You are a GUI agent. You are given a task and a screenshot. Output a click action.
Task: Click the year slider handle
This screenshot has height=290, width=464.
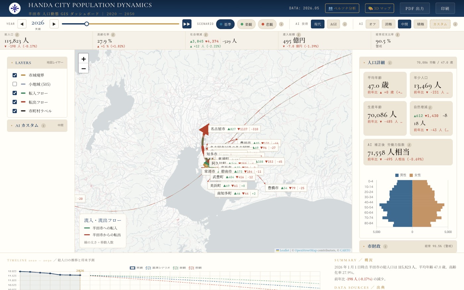(87, 24)
